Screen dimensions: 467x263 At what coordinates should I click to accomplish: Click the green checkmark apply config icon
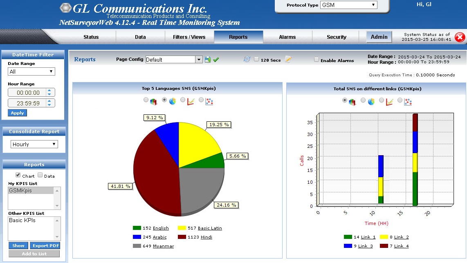[x=216, y=60]
